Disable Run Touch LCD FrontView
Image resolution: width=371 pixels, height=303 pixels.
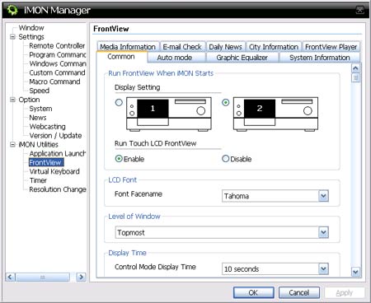pos(225,159)
